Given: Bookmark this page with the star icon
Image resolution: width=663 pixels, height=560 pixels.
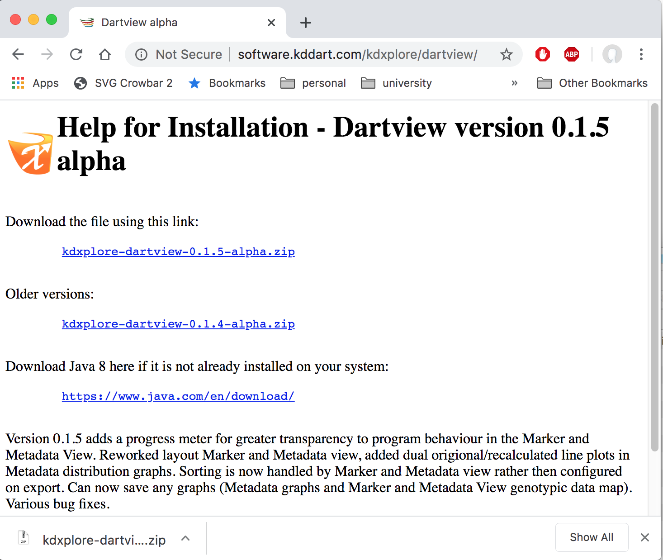Looking at the screenshot, I should coord(507,55).
